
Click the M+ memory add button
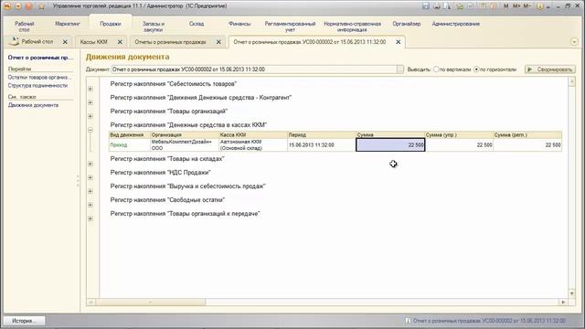516,6
